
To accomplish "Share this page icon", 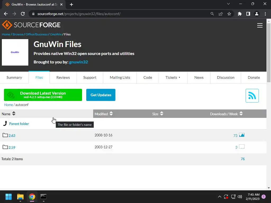I will (221, 14).
